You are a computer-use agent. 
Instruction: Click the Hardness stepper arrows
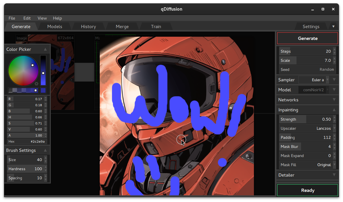(46, 169)
